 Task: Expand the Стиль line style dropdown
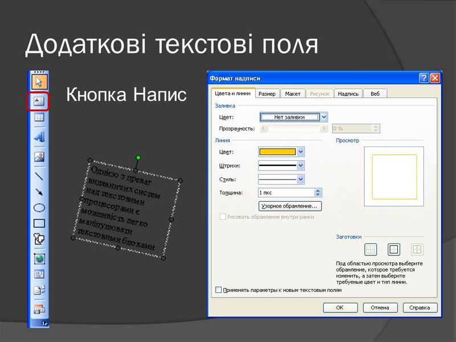pyautogui.click(x=300, y=179)
